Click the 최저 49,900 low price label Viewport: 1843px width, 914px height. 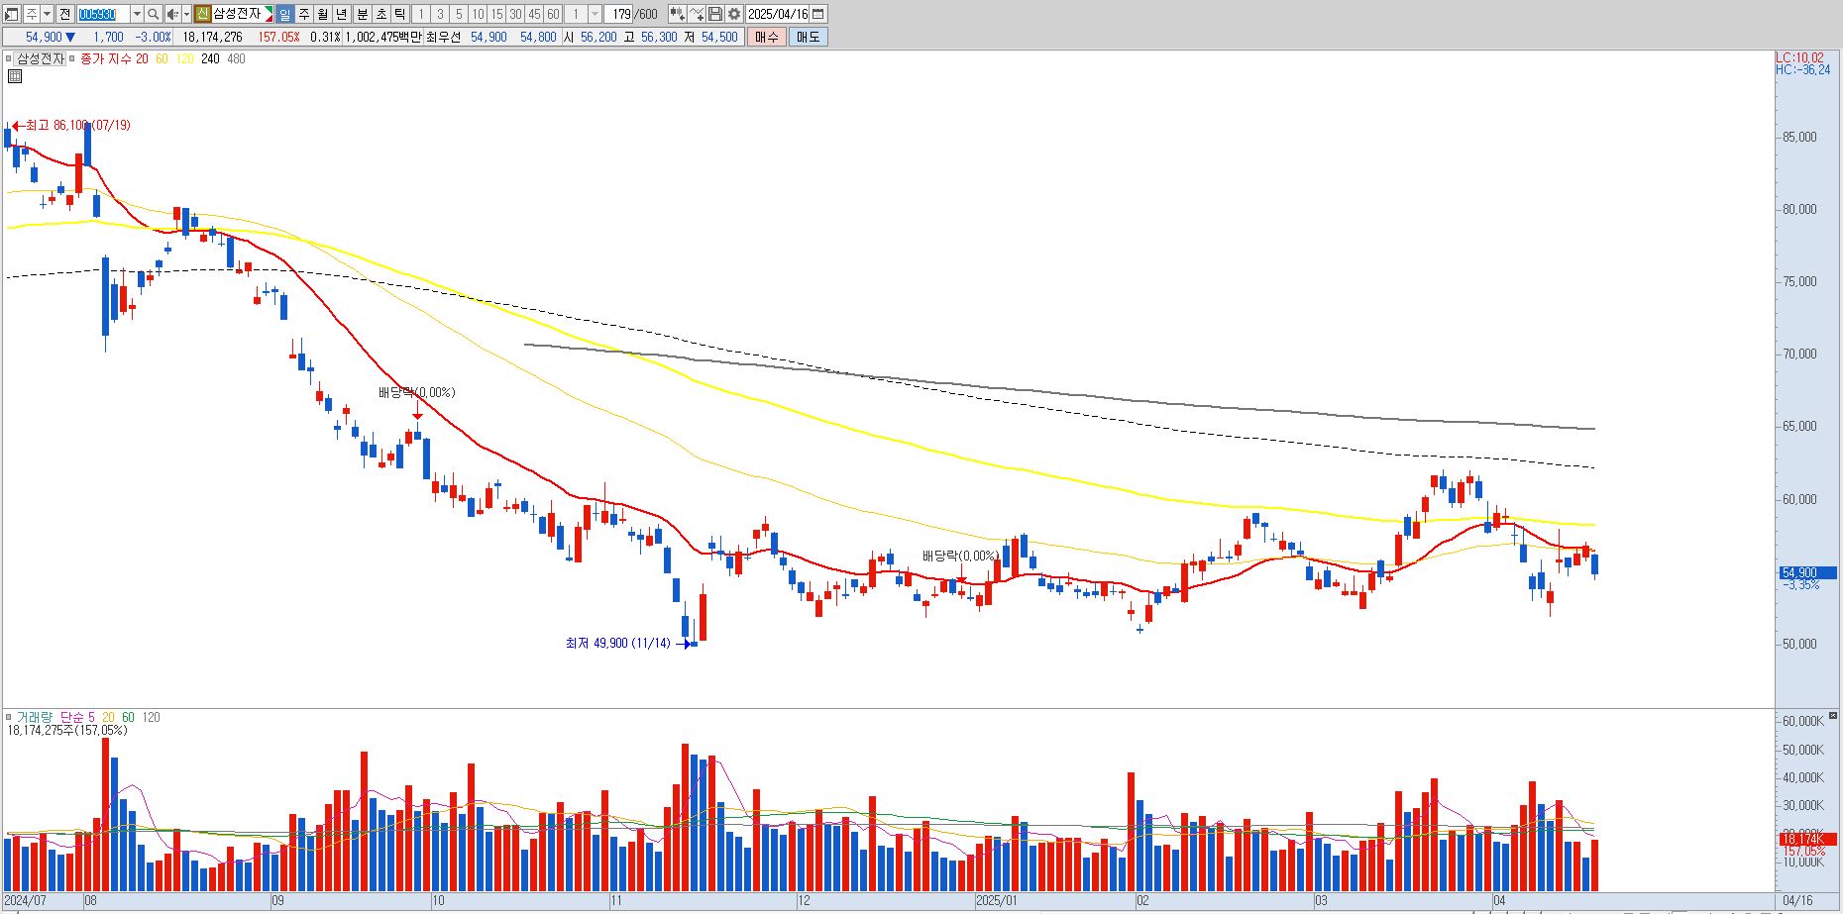[617, 644]
